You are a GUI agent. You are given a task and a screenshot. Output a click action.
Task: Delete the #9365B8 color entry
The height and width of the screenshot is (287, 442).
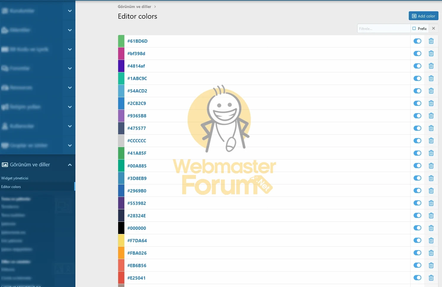click(x=431, y=116)
